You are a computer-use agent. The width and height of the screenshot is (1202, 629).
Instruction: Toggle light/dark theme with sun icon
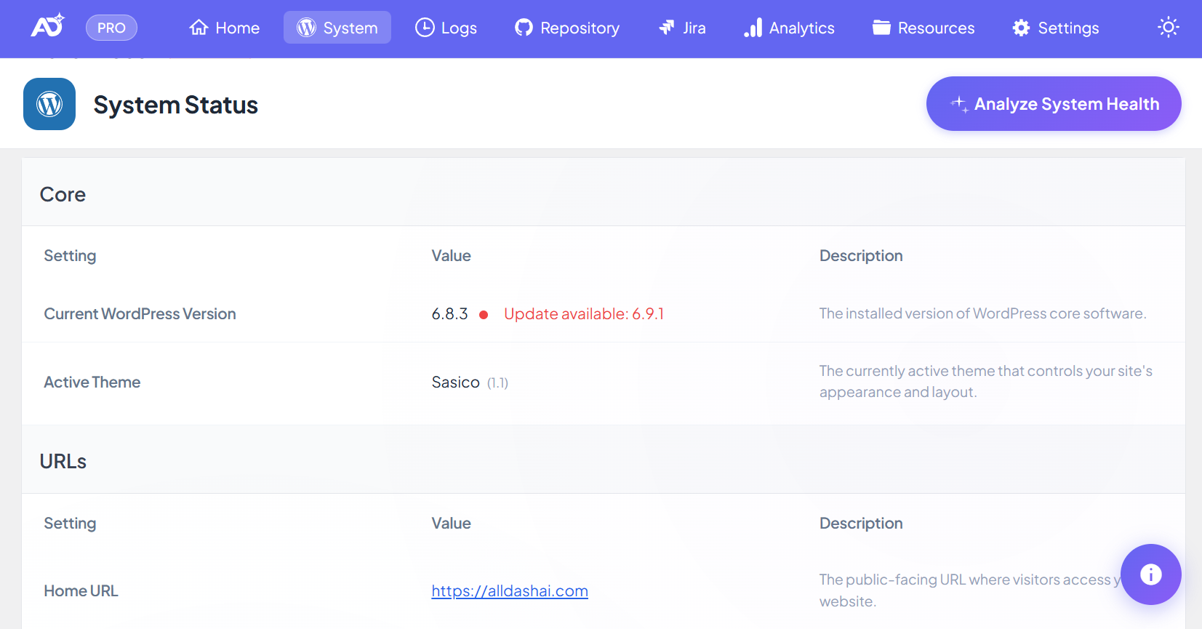(1168, 28)
